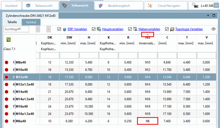Toggle the Nebenvariablen checkbox
Viewport: 220px width, 128px height.
(130, 29)
